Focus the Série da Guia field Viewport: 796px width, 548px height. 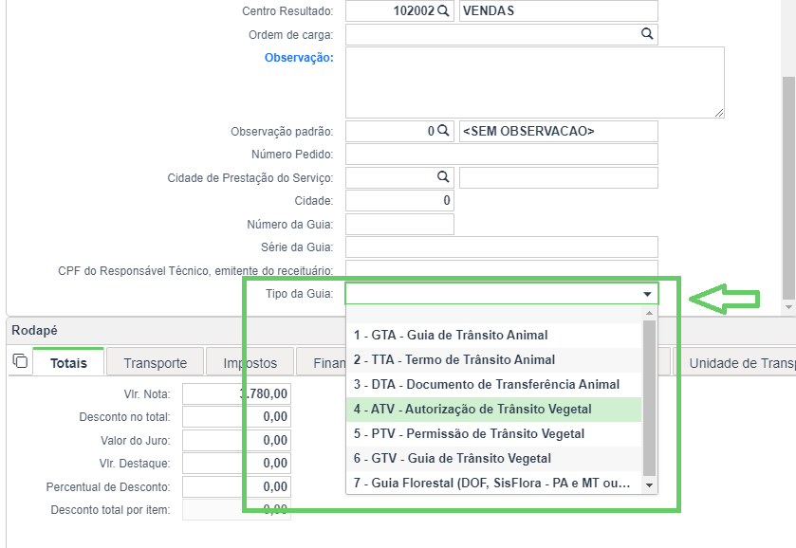point(502,247)
